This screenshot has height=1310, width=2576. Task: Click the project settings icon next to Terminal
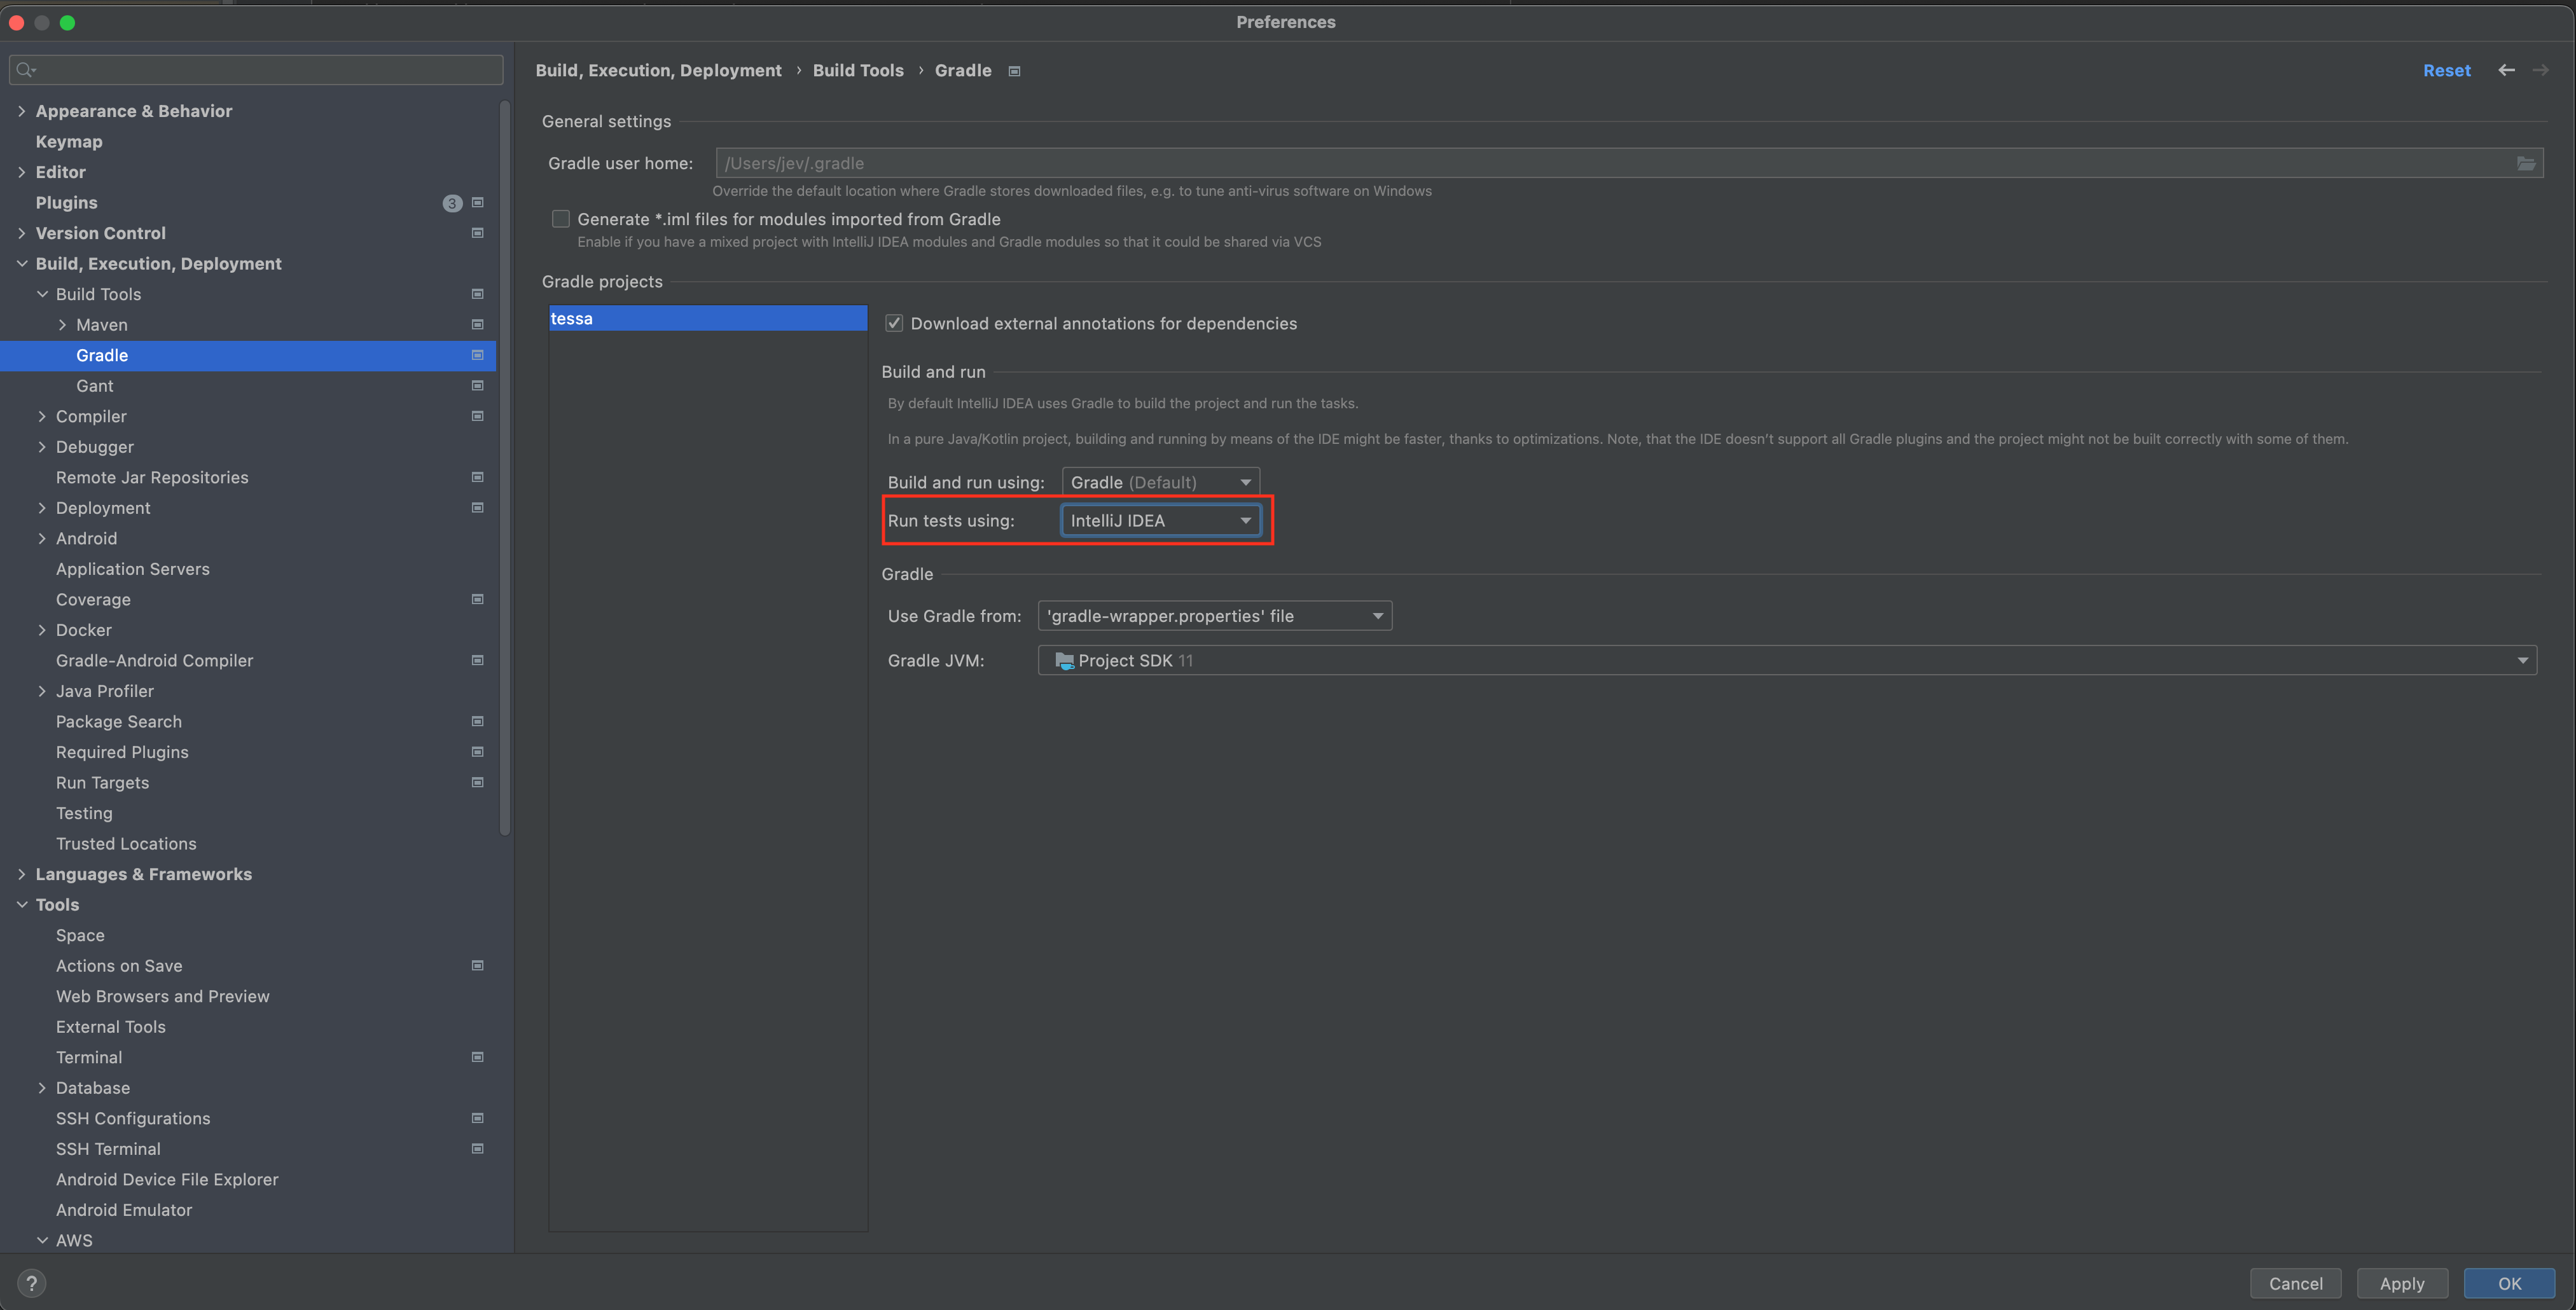click(478, 1057)
